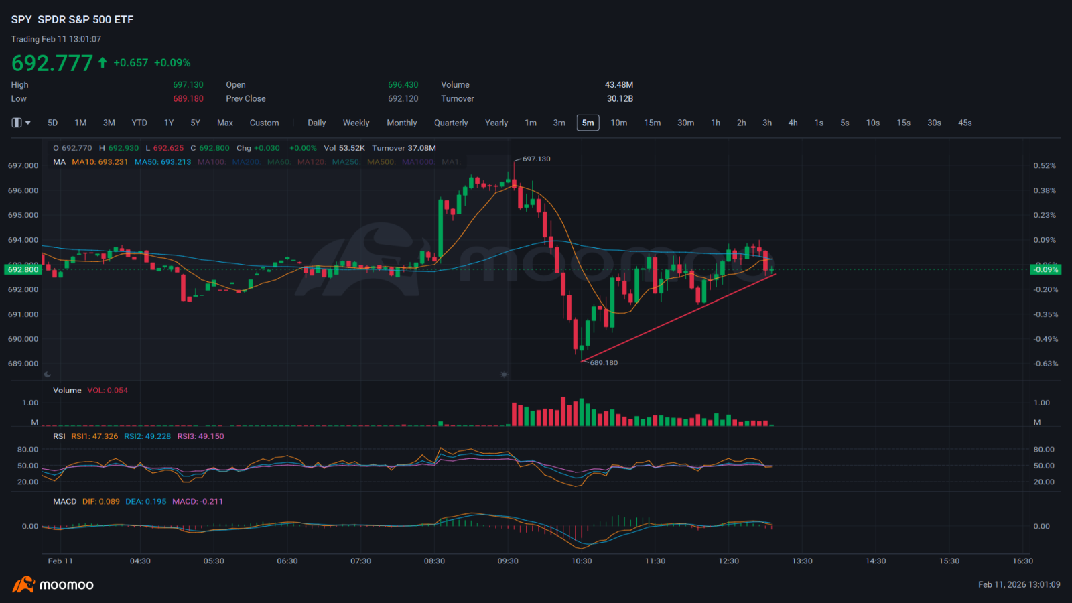Choose the 15m candle interval
This screenshot has width=1072, height=603.
point(653,123)
